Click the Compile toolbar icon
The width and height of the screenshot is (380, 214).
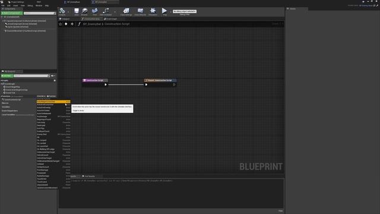click(62, 11)
